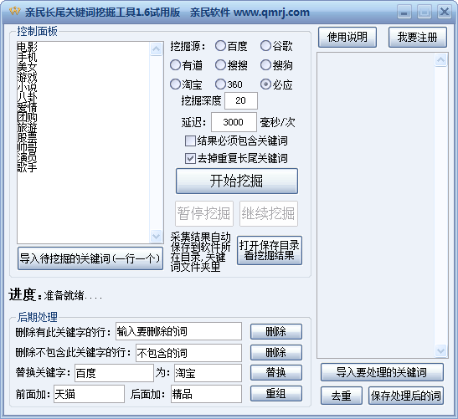Click the app logo icon in title bar
This screenshot has height=419, width=458.
(14, 12)
